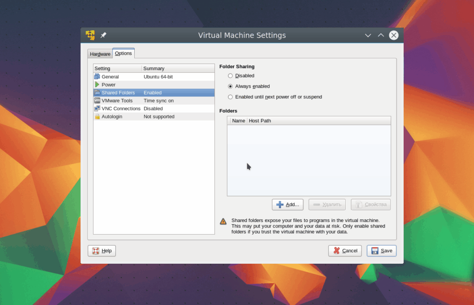Choose Always enabled folder sharing

231,86
